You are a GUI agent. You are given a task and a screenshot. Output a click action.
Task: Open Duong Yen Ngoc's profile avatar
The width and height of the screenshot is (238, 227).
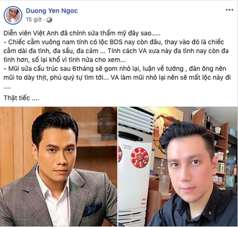(13, 15)
